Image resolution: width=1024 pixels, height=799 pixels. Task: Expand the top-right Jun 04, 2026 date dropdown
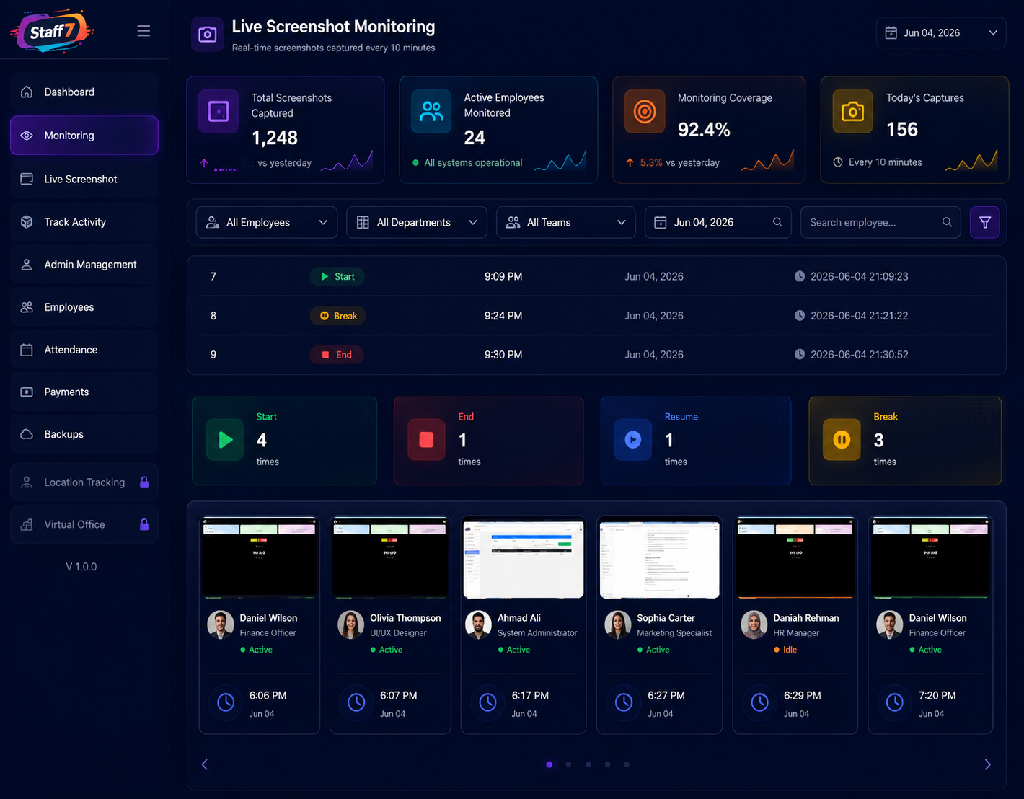(x=941, y=33)
